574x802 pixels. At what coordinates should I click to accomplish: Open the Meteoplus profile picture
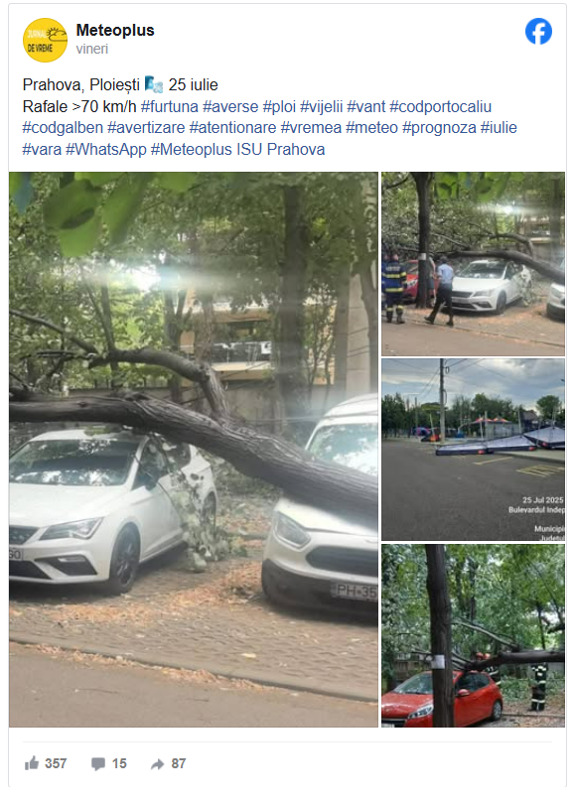(45, 40)
